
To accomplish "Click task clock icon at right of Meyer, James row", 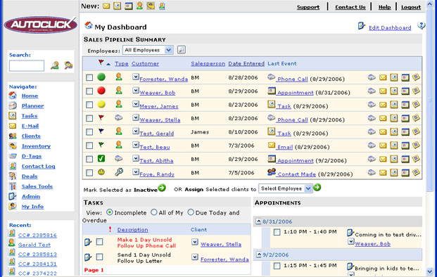I will 394,104.
